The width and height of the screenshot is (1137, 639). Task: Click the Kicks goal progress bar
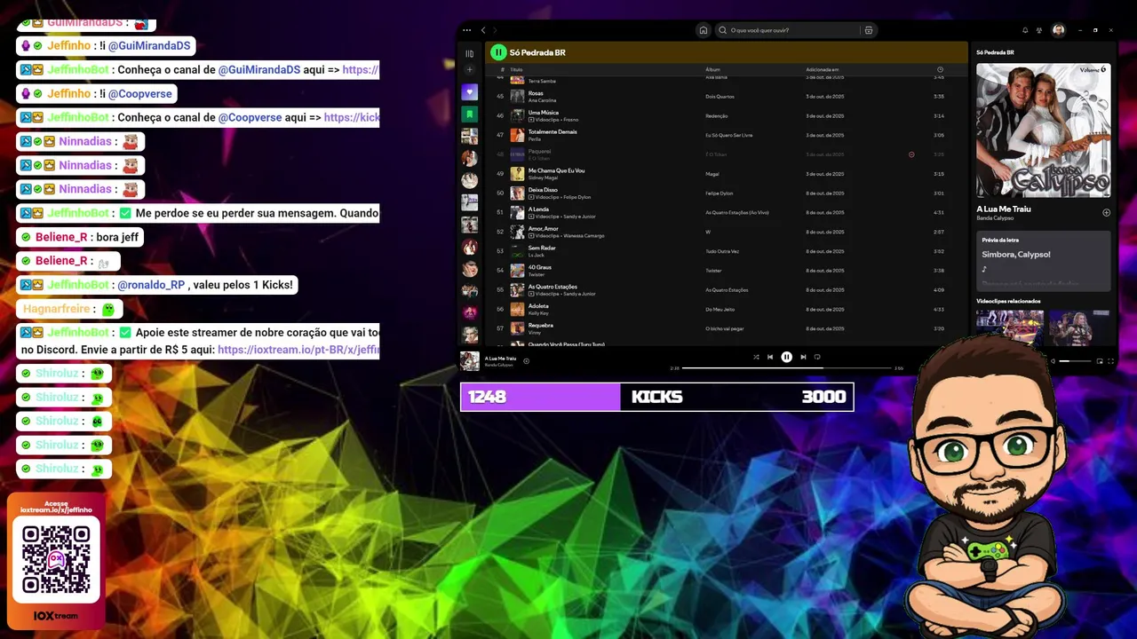[x=657, y=397]
